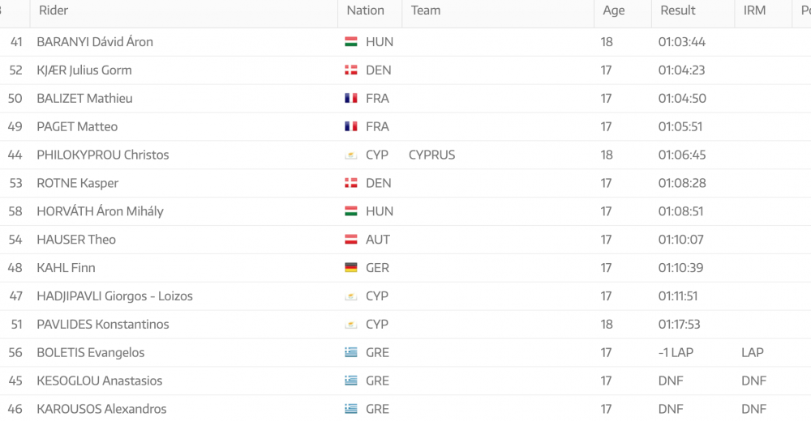Open rider HORVÁTH Áron Mihály

point(100,211)
